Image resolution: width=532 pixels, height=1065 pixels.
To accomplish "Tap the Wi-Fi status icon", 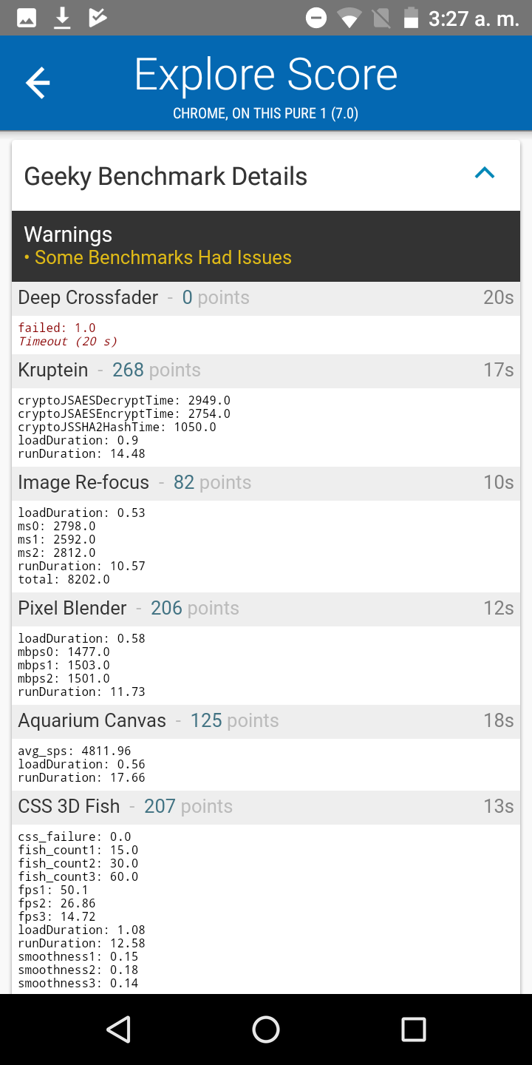I will click(x=349, y=18).
